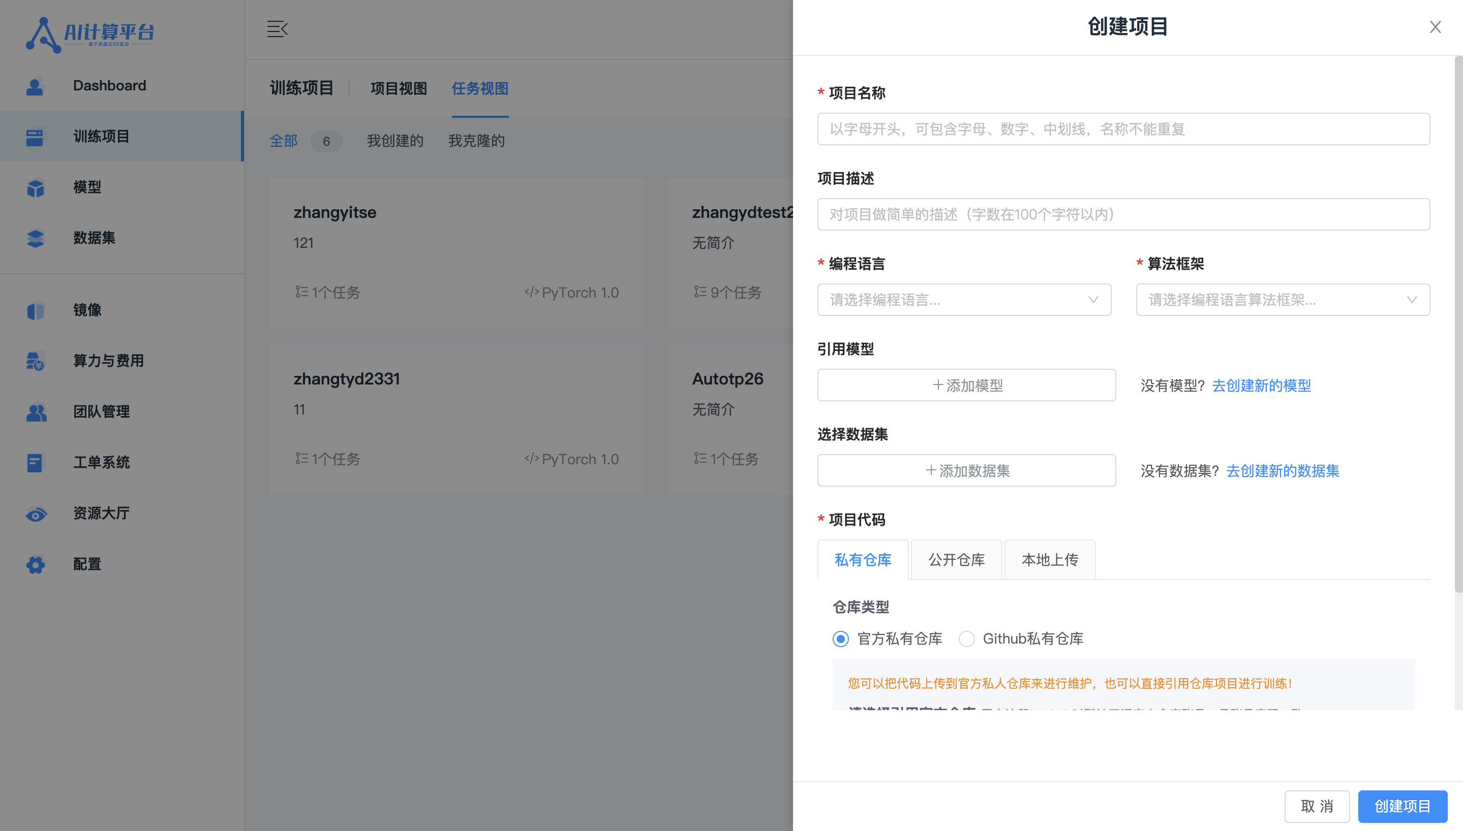Click task list icon on zhangtyd2331 card
The image size is (1463, 831).
301,459
